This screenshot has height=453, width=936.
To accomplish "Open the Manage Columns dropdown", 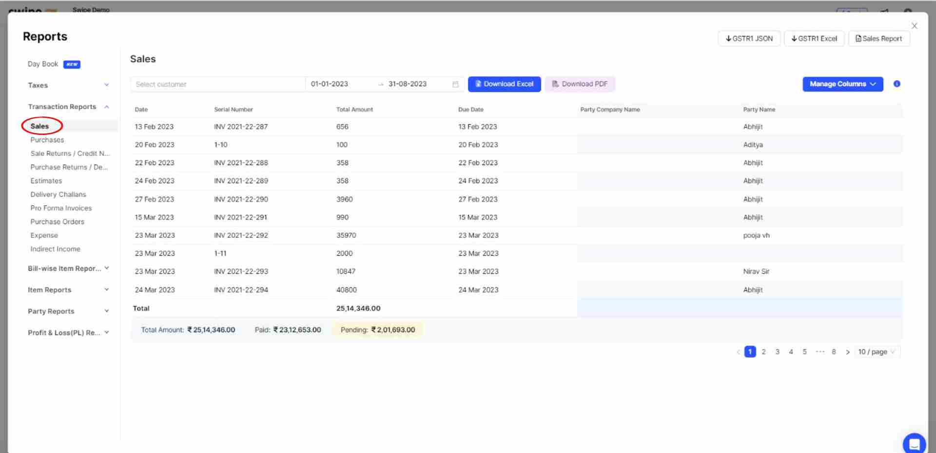I will pyautogui.click(x=842, y=84).
